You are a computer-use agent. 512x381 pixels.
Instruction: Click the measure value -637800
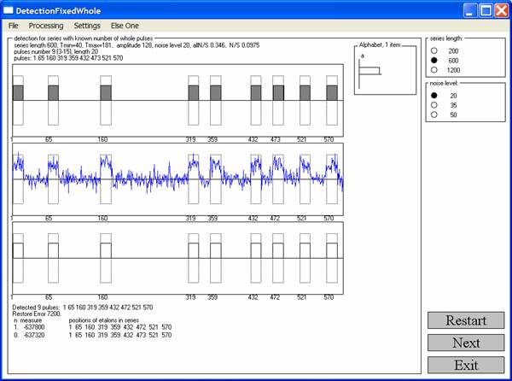pyautogui.click(x=34, y=327)
